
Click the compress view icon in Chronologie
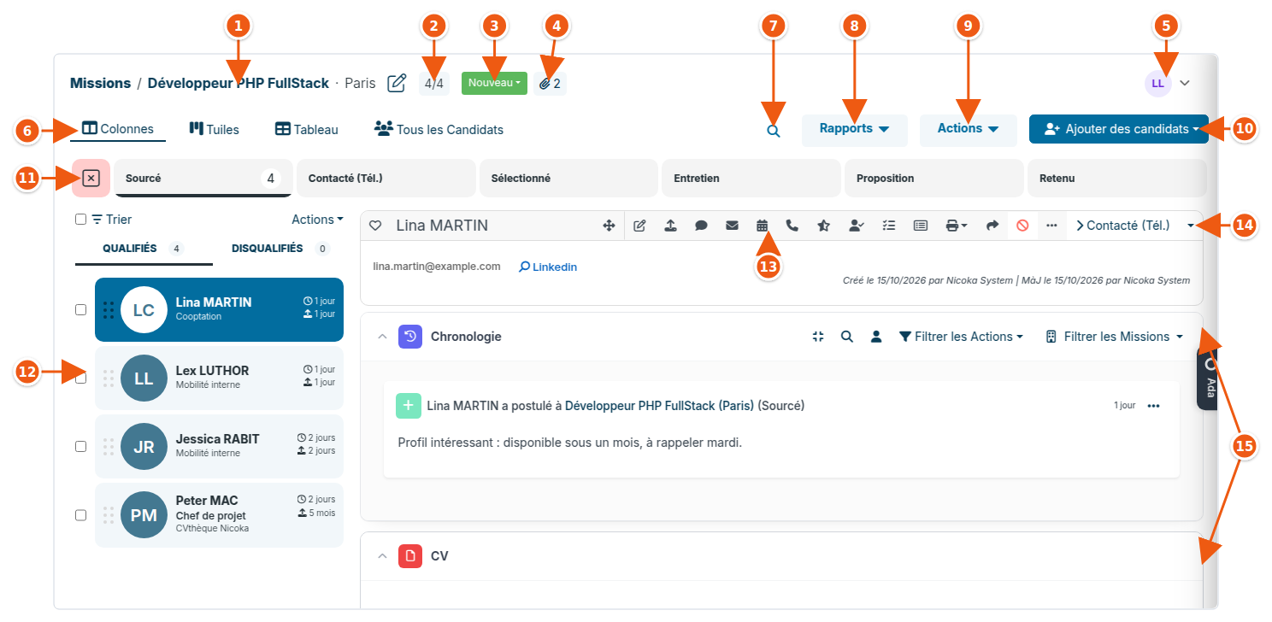pos(818,337)
